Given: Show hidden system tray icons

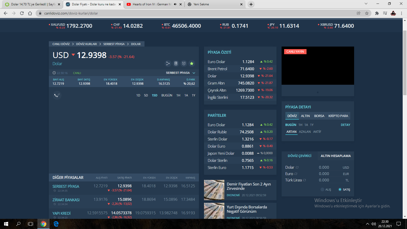Looking at the screenshot, I should pos(367,224).
